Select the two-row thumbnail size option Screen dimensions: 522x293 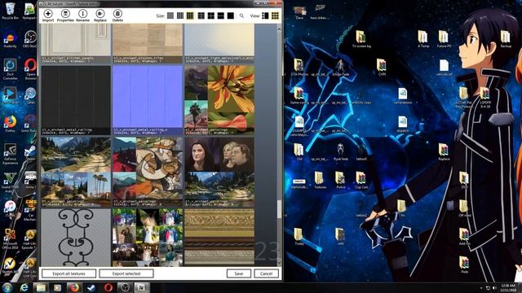(x=221, y=15)
